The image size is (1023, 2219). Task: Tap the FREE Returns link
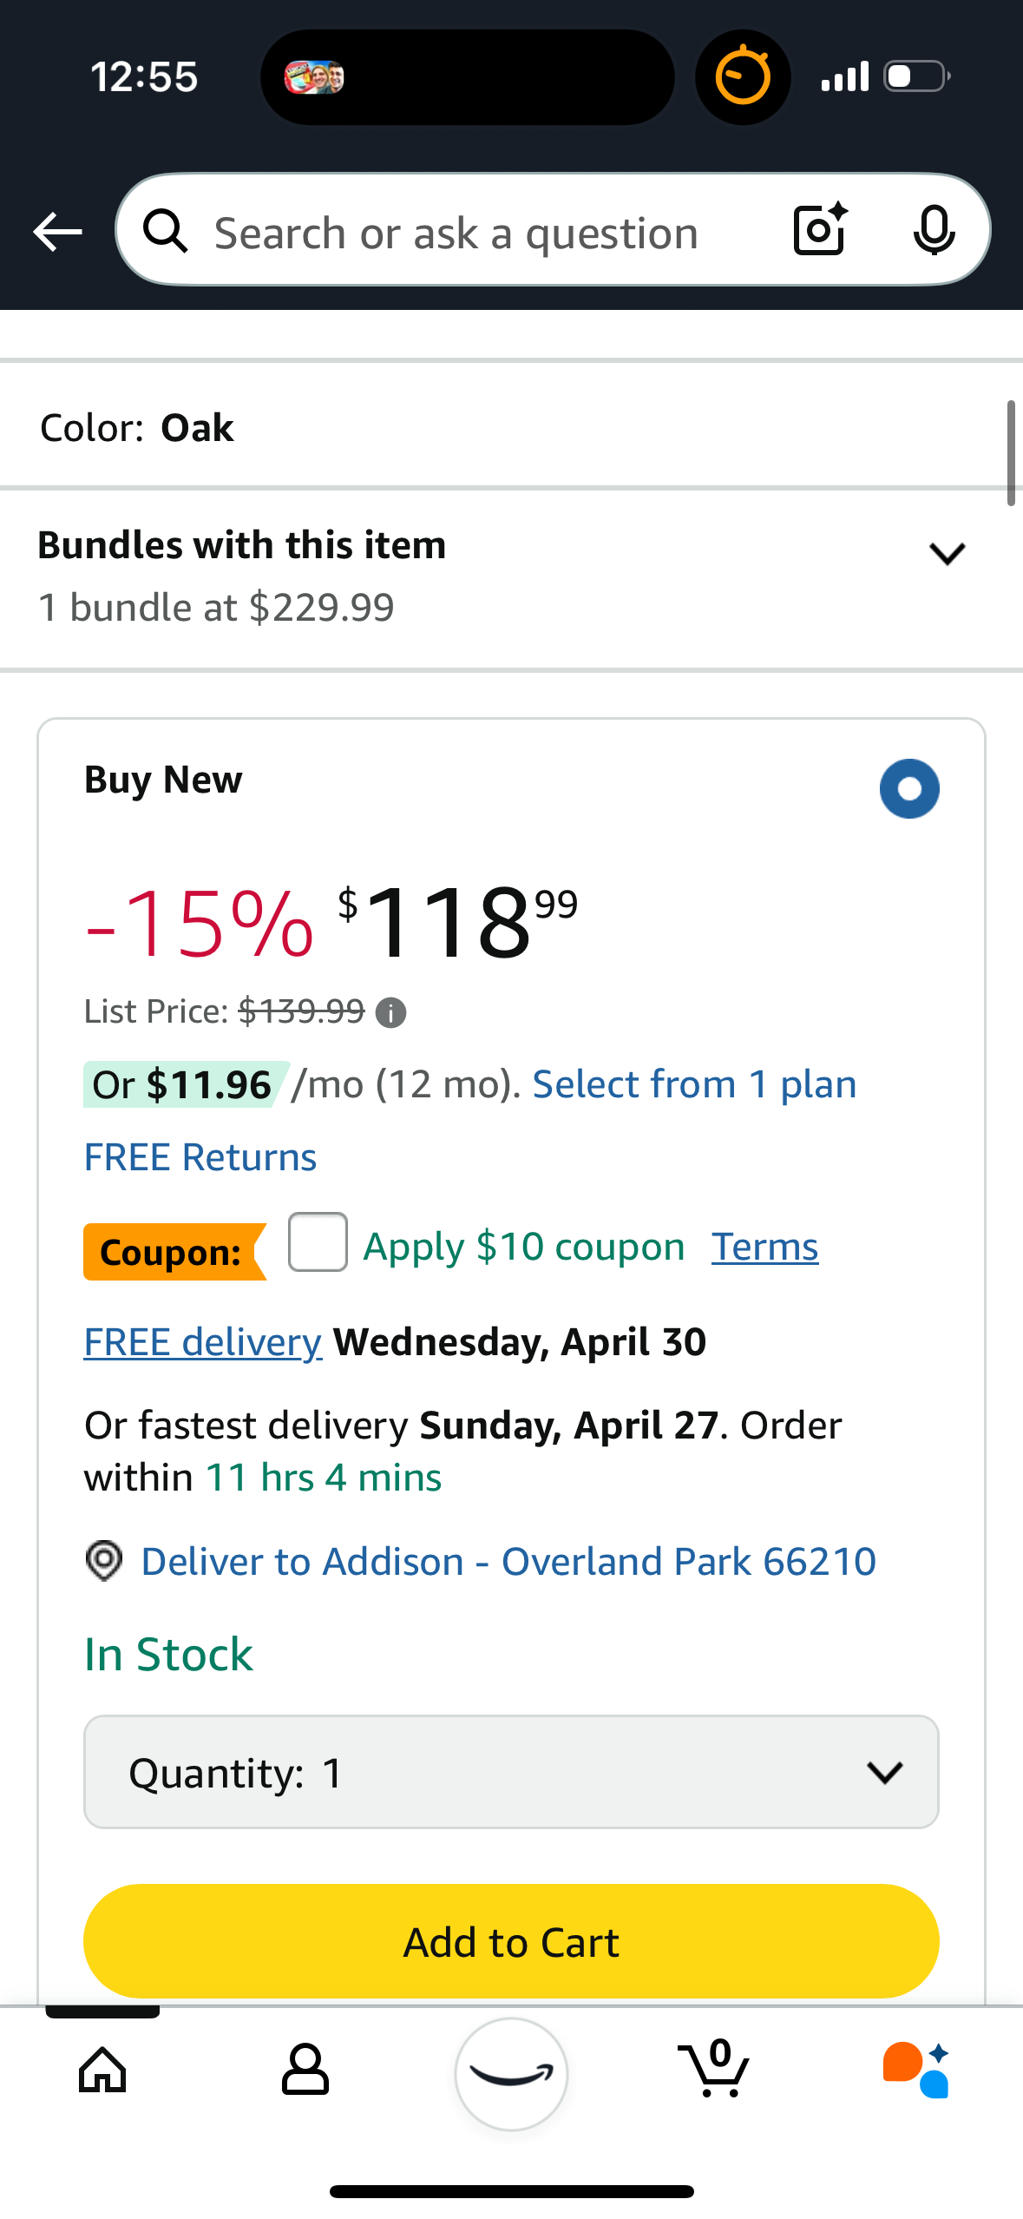[x=200, y=1157]
